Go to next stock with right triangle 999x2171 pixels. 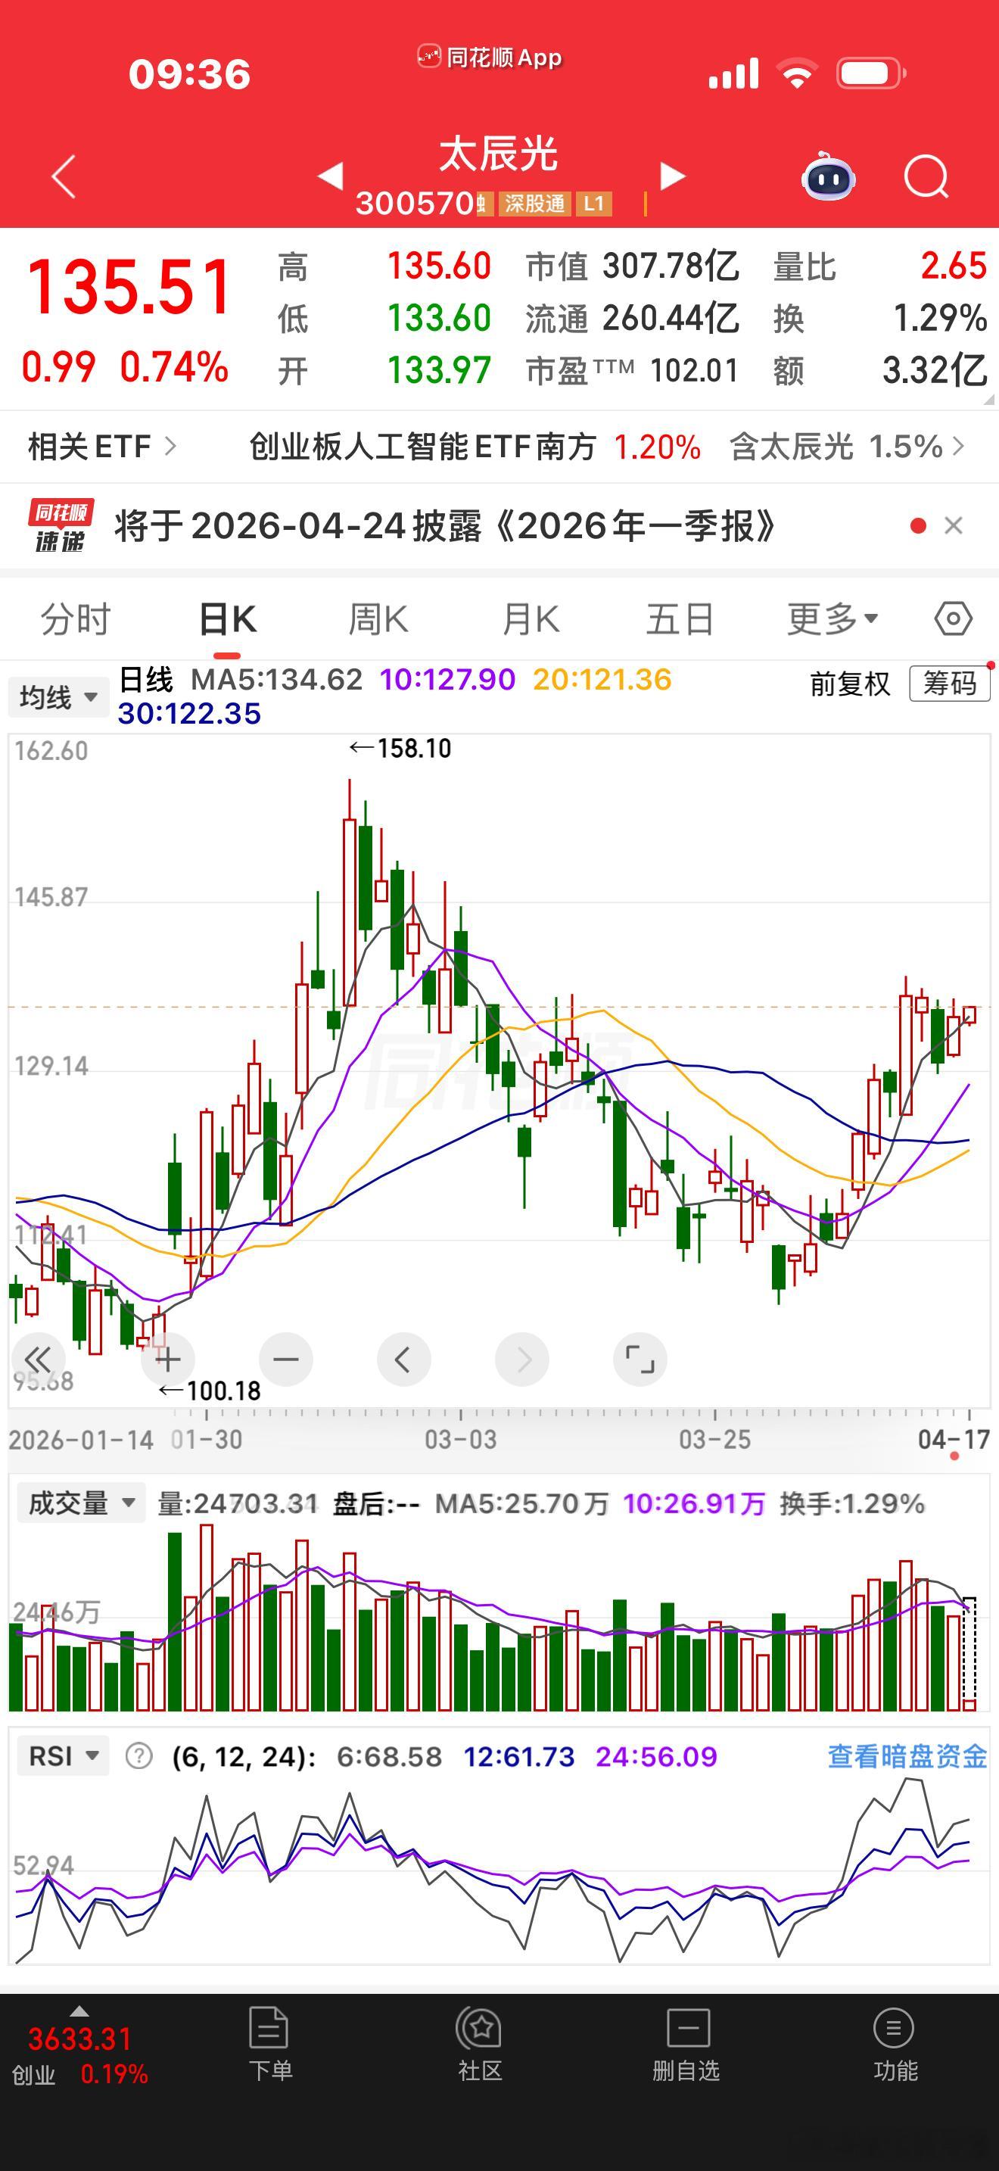pyautogui.click(x=672, y=176)
